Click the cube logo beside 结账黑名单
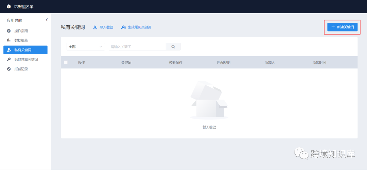This screenshot has height=170, width=367. point(9,6)
